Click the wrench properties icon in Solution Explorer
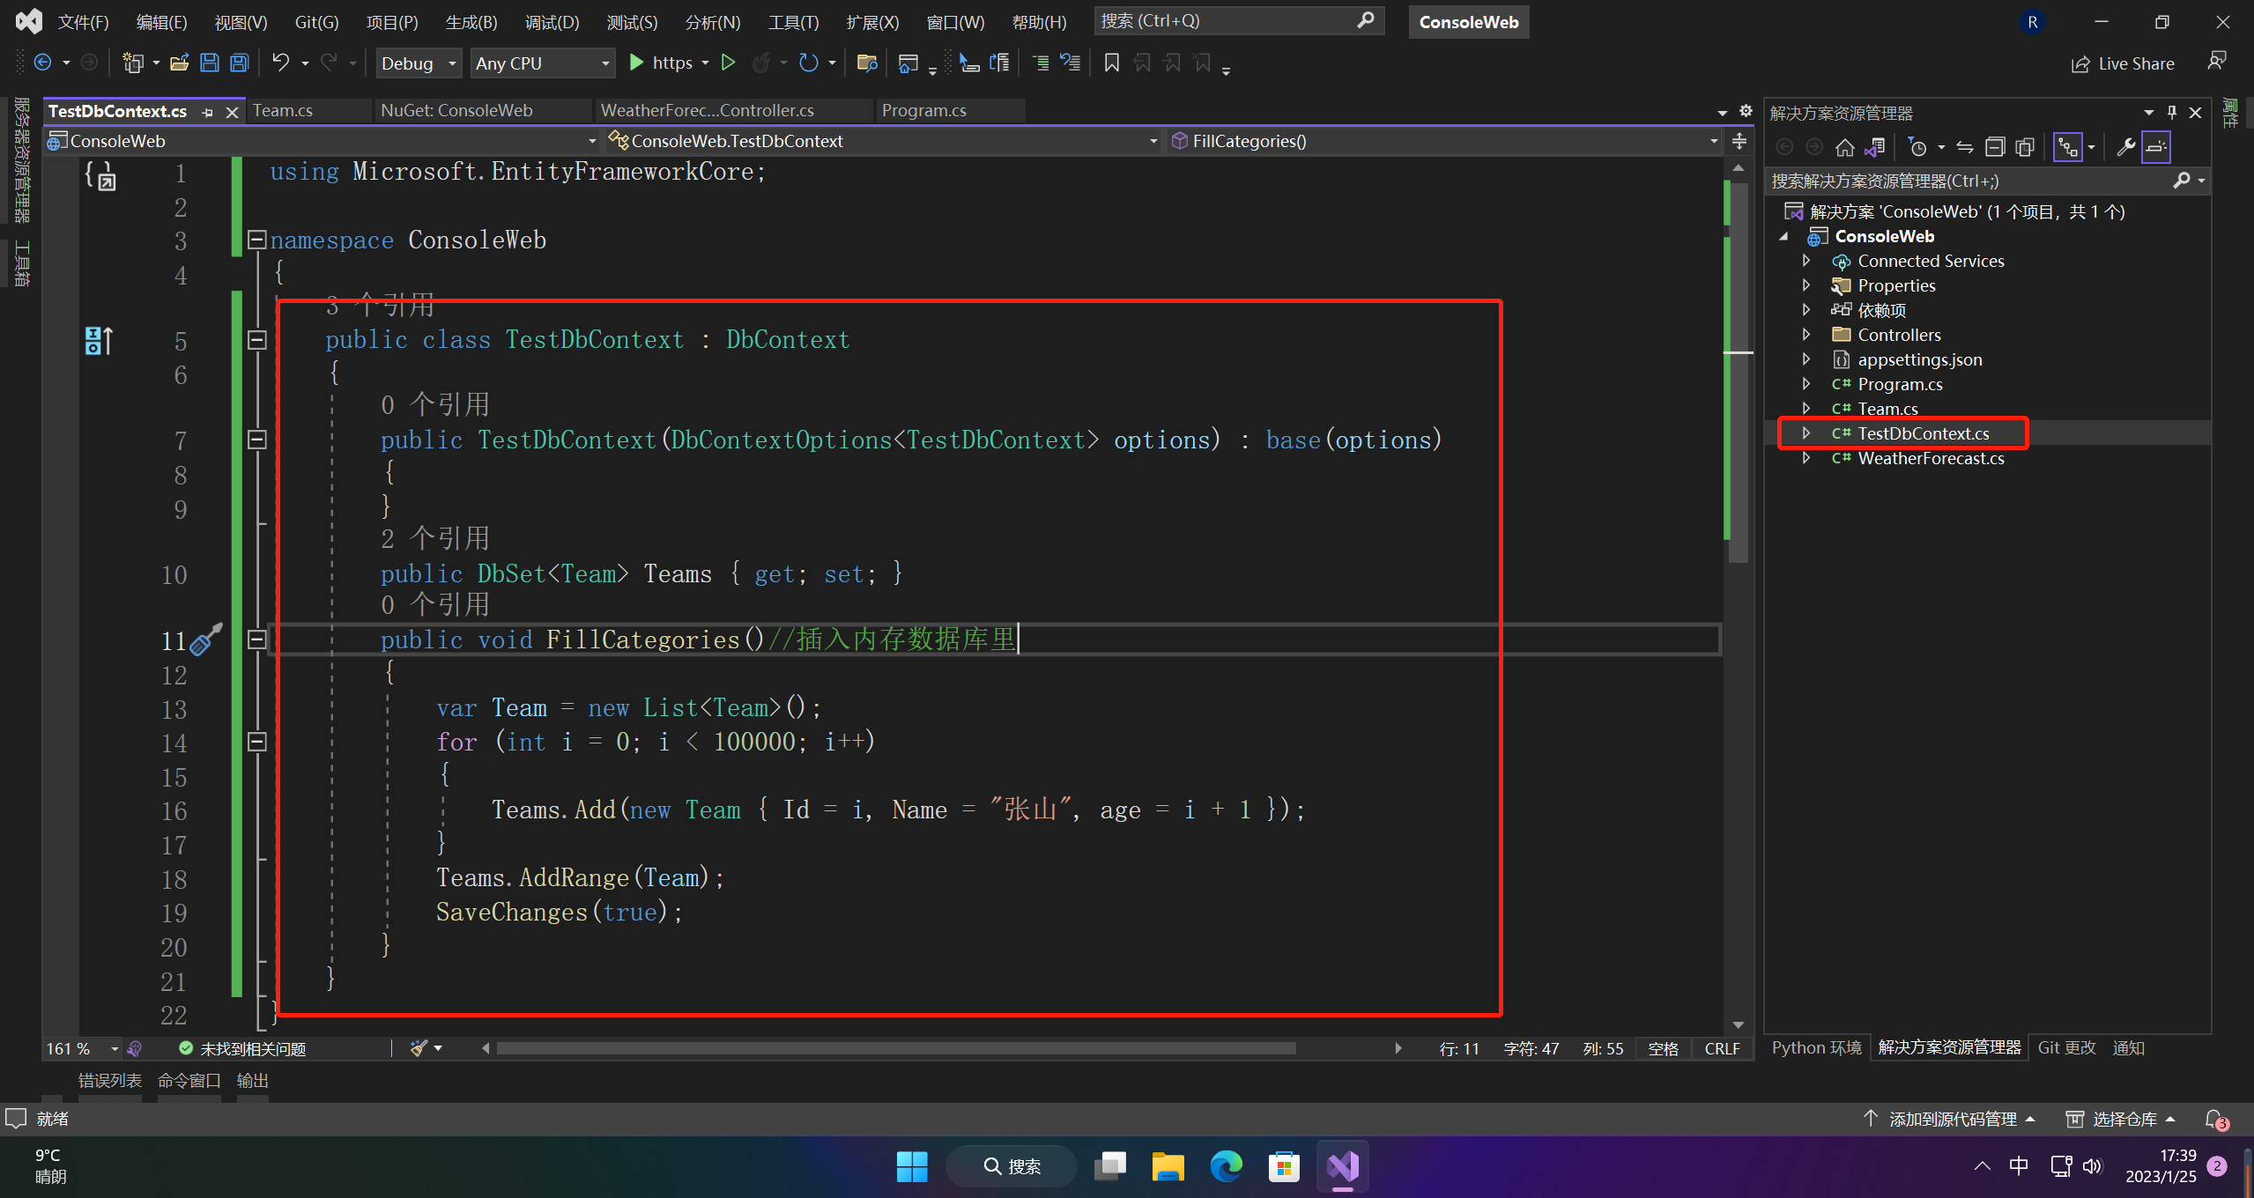2254x1198 pixels. (x=2125, y=147)
